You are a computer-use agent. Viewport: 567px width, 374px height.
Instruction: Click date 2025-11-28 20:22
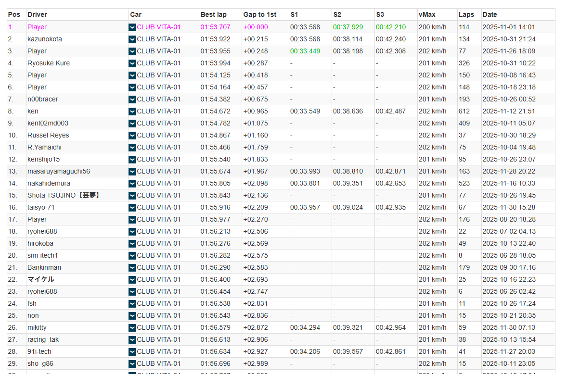point(509,172)
